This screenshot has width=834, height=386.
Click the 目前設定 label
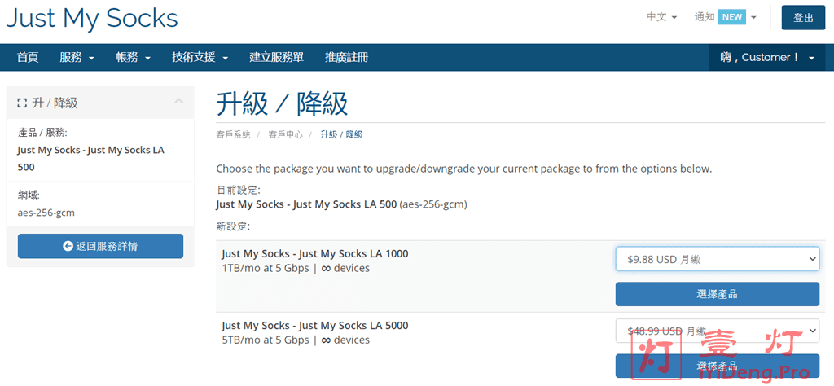pyautogui.click(x=238, y=190)
